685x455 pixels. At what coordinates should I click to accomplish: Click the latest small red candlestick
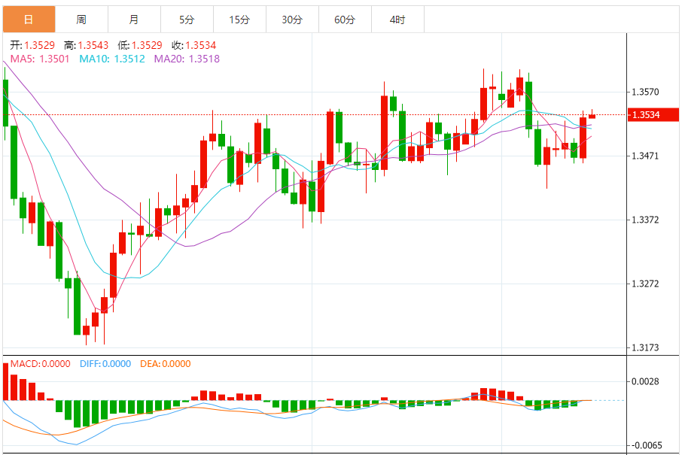click(592, 115)
